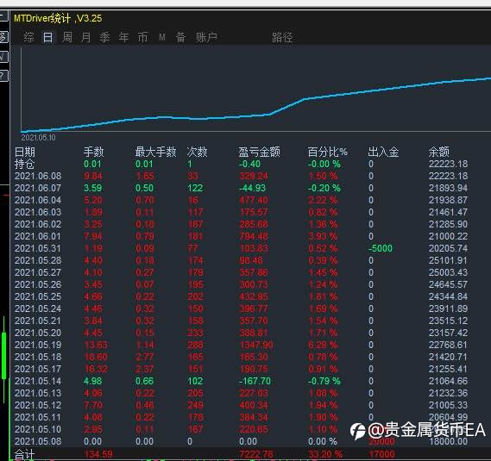Image resolution: width=491 pixels, height=461 pixels.
Task: Click the M tab
Action: coord(162,38)
